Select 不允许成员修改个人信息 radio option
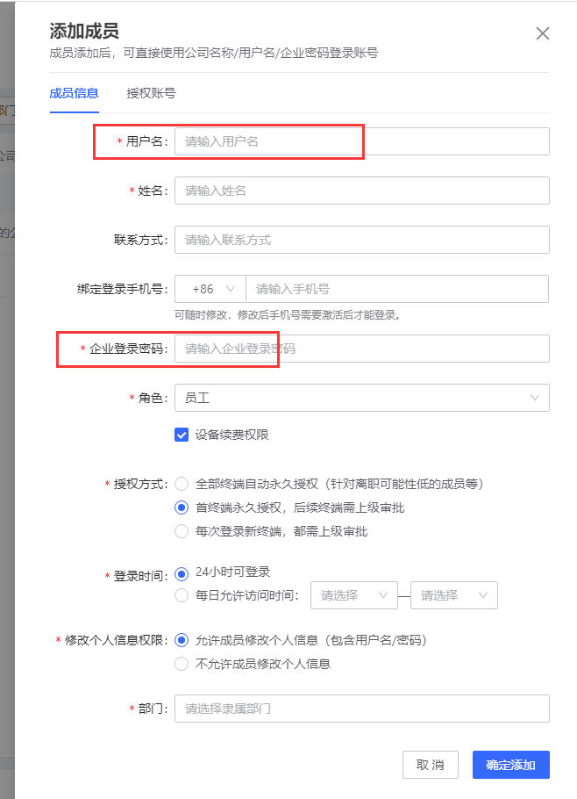 pos(182,664)
